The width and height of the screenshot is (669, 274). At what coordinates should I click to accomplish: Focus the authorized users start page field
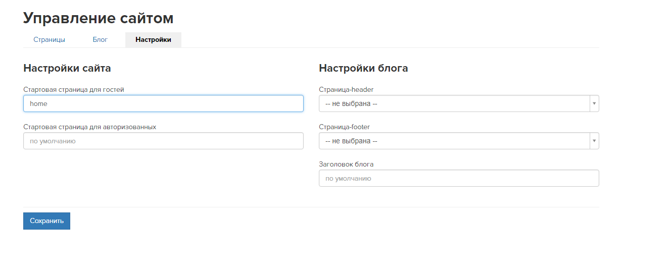pos(163,141)
